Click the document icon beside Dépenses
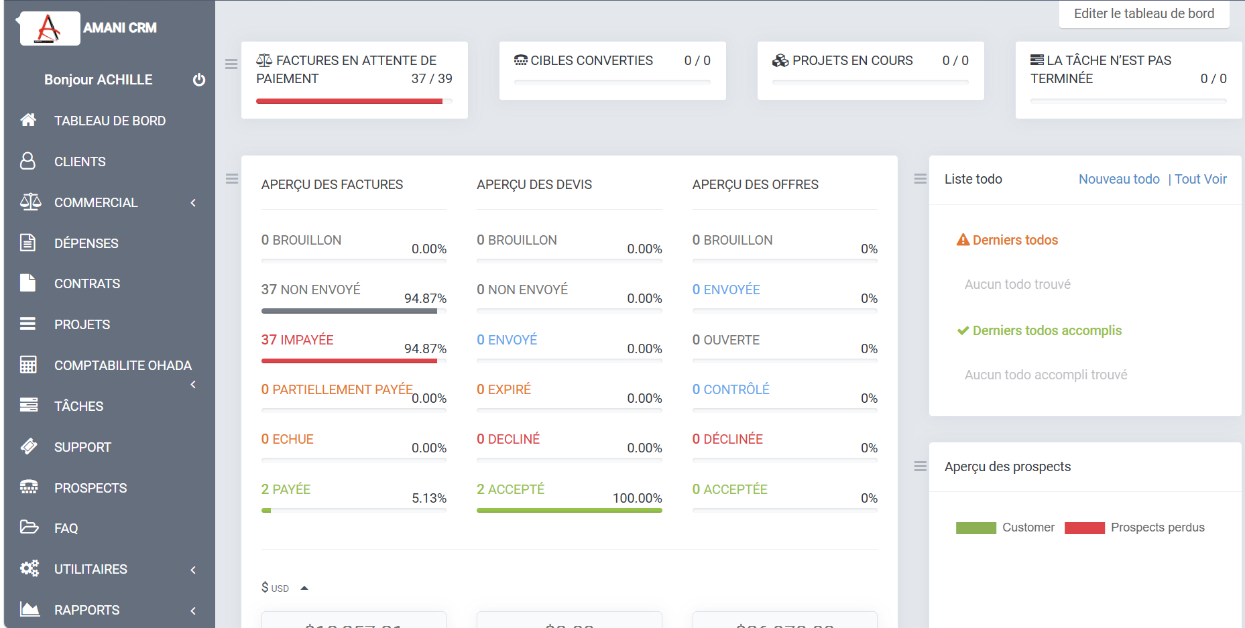Viewport: 1245px width, 628px height. 27,243
